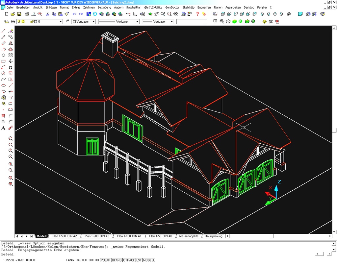This screenshot has width=337, height=263.
Task: Toggle OFANG object snap in status bar
Action: (117, 260)
